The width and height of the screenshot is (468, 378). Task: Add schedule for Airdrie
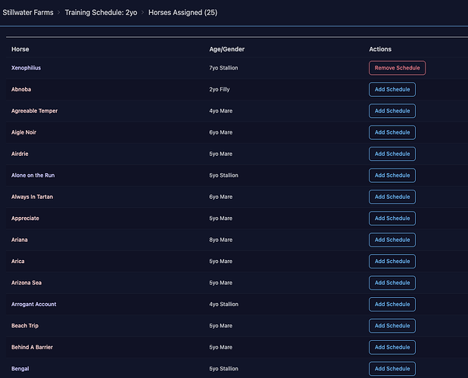click(392, 154)
